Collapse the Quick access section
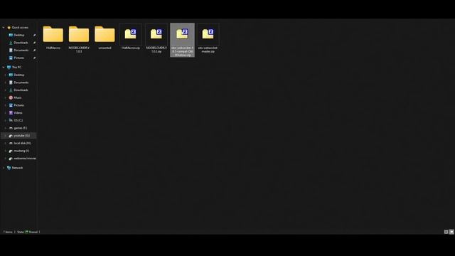 pyautogui.click(x=4, y=28)
